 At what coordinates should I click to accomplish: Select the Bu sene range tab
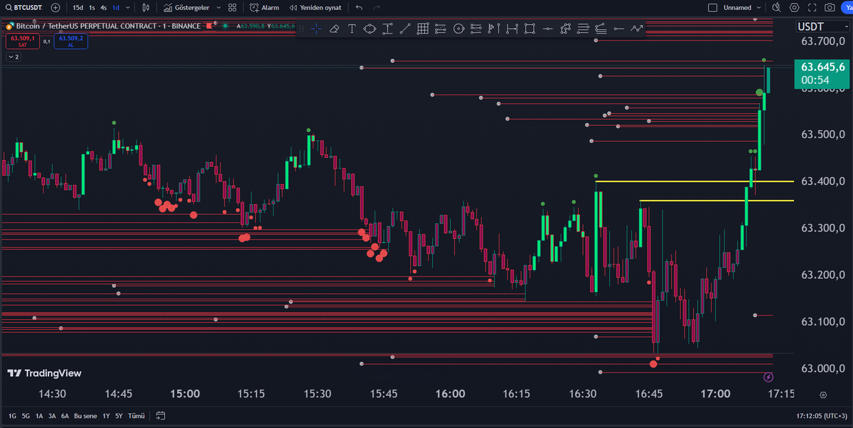pos(85,415)
